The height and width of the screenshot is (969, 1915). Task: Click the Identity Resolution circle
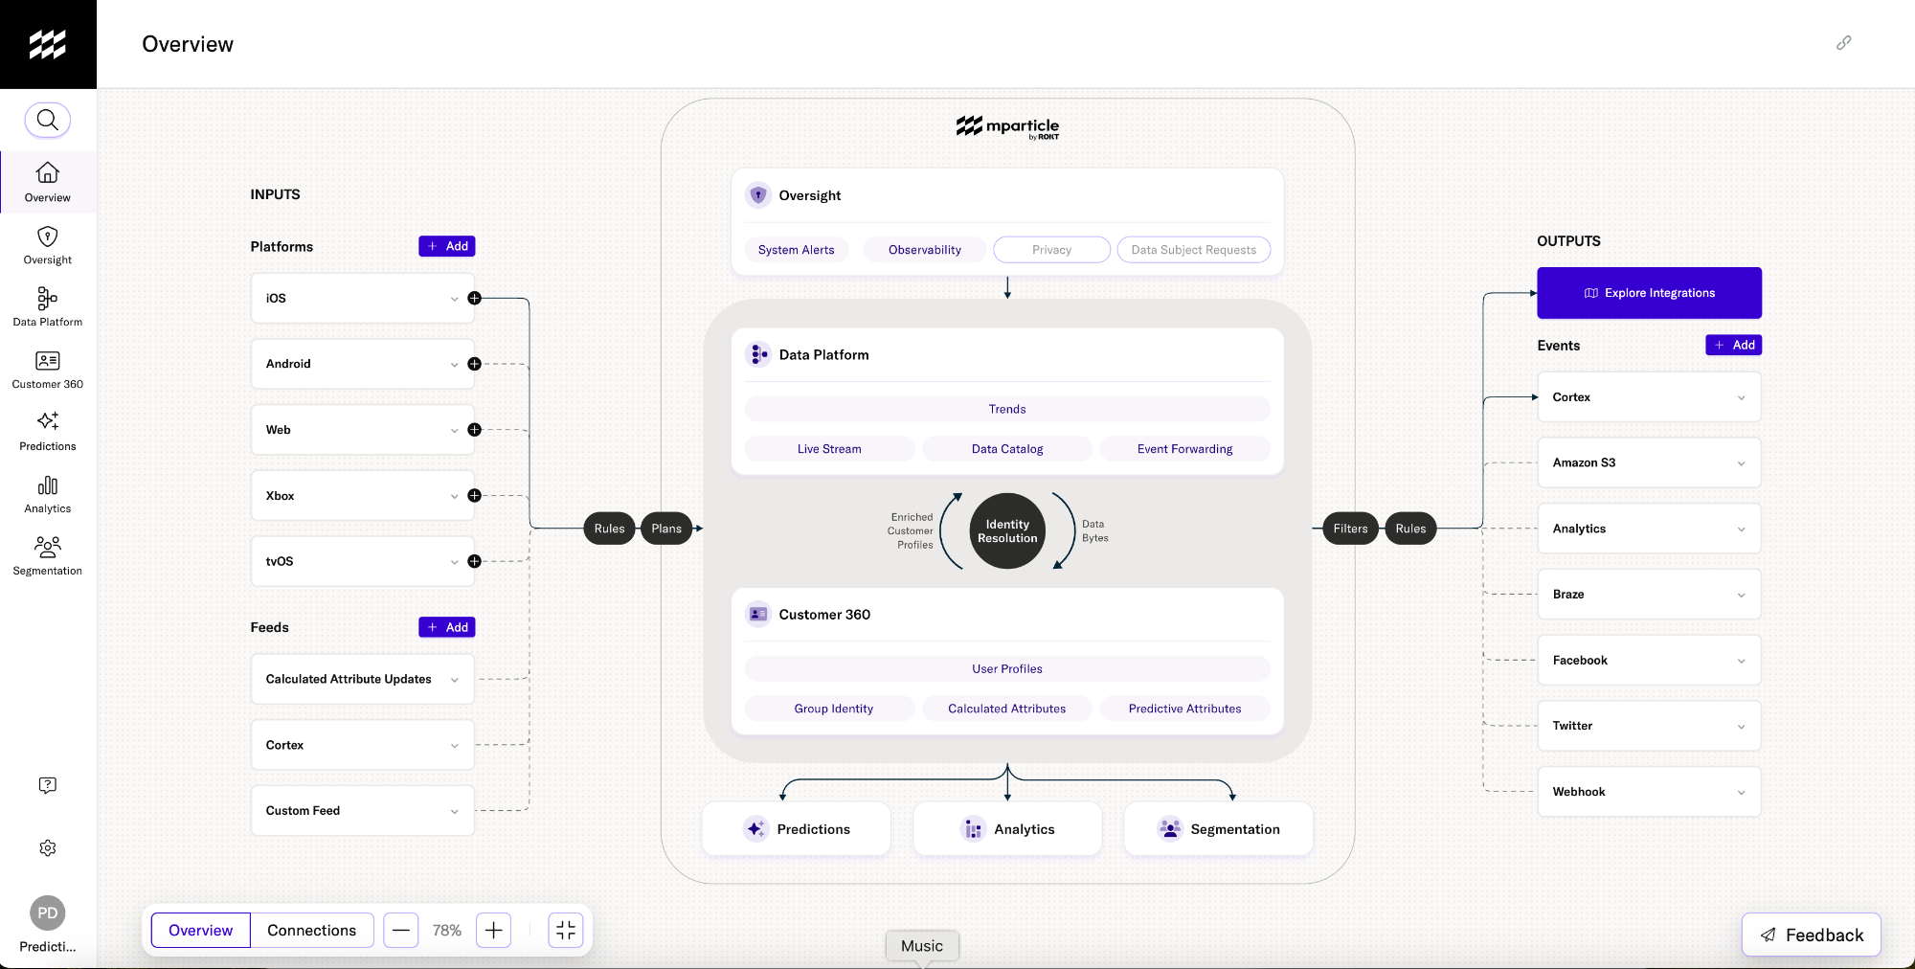tap(1007, 531)
